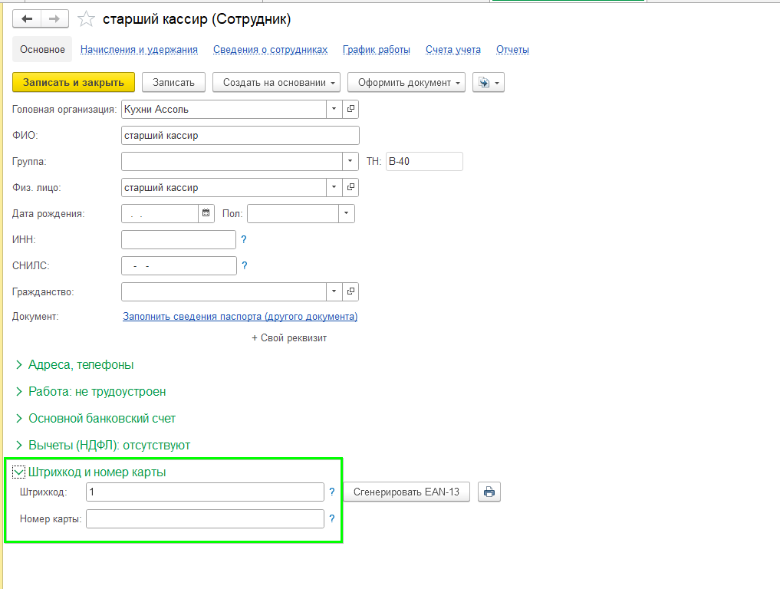Switch to the Начисления и удержания tab

coord(139,50)
